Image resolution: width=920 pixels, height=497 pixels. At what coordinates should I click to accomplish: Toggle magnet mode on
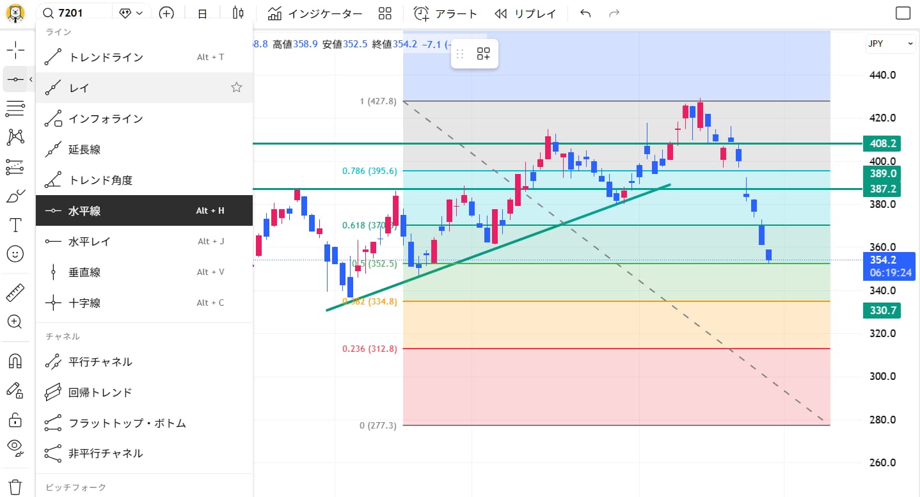point(15,361)
